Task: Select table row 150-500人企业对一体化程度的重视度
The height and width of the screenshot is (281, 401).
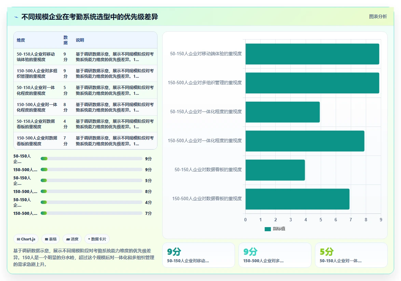Action: 85,107
